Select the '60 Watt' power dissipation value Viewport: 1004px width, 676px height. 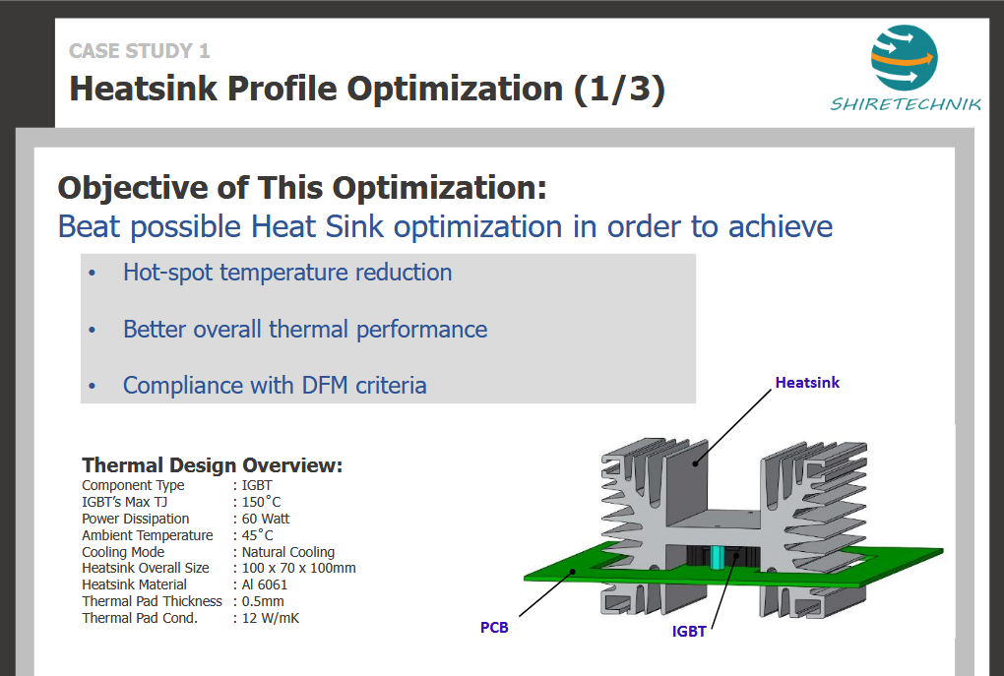[266, 519]
